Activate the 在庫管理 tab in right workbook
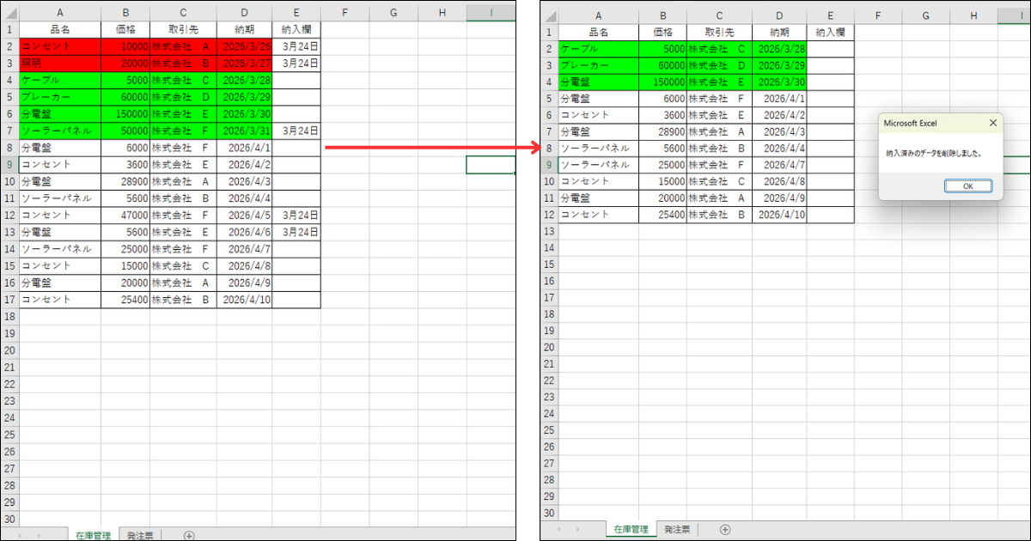The height and width of the screenshot is (541, 1031). click(630, 529)
